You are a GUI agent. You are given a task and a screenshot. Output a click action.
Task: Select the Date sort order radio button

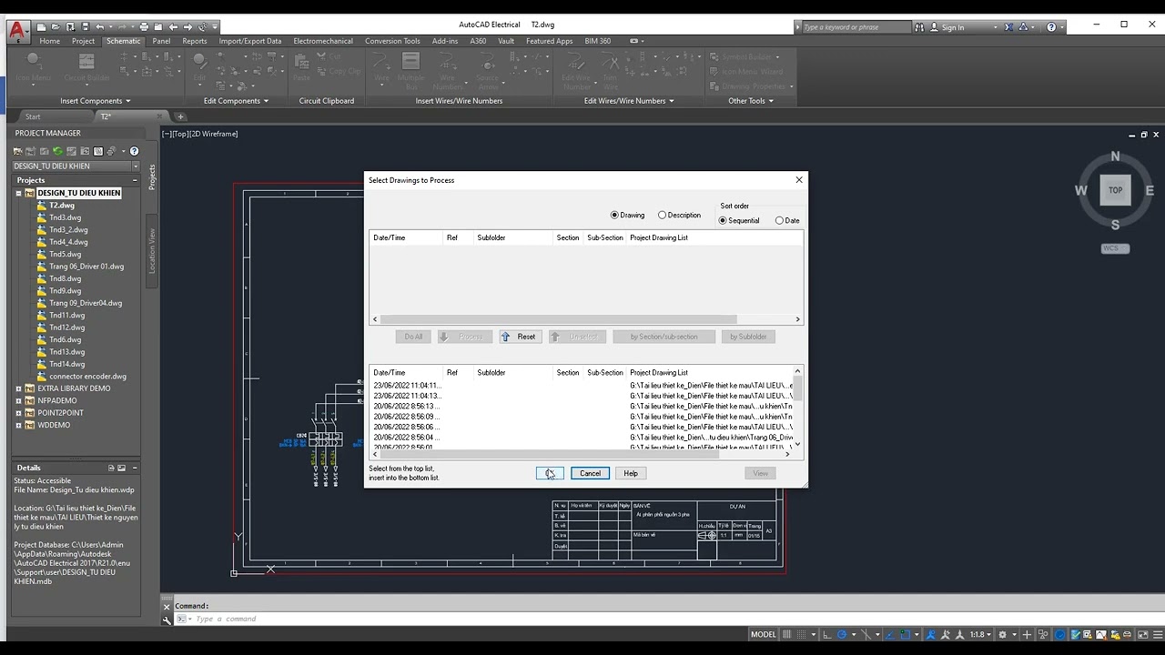[x=779, y=221]
